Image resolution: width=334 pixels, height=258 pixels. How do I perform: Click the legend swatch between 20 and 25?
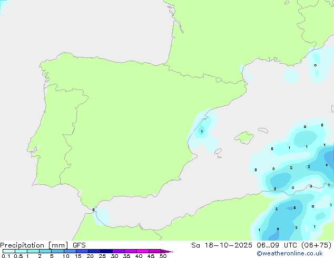(94, 251)
